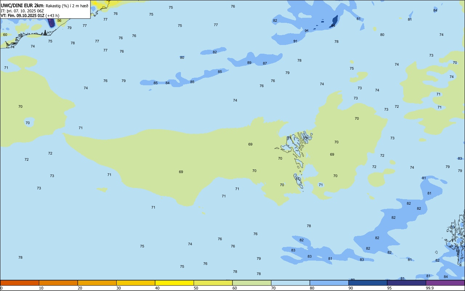The image size is (465, 291).
Task: Click the legend tick label "50"
Action: tap(196, 288)
